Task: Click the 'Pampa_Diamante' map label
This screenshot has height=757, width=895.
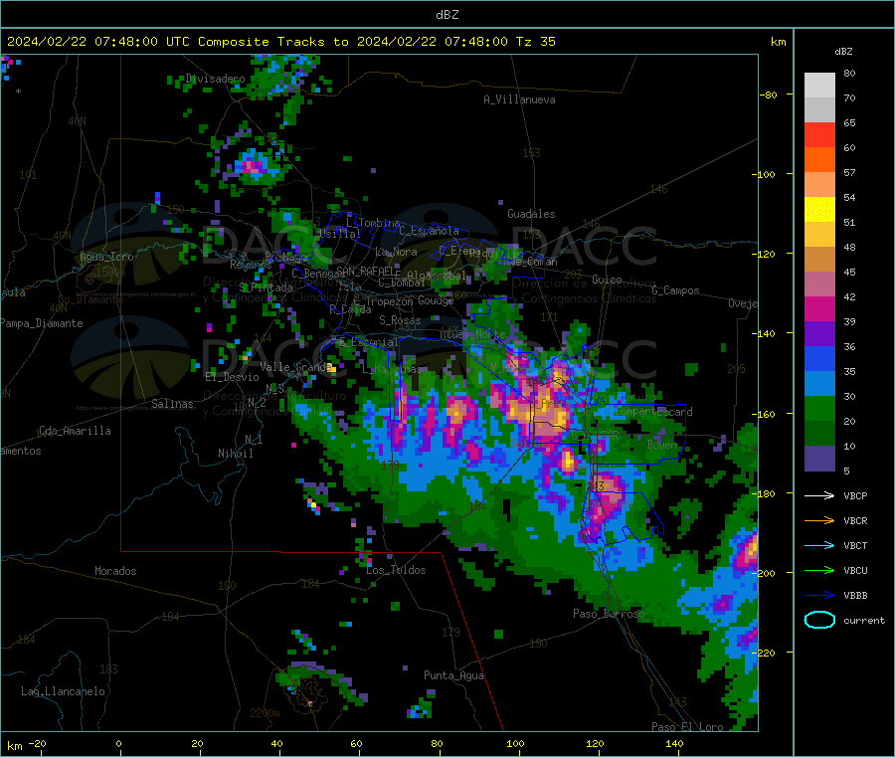Action: (41, 323)
